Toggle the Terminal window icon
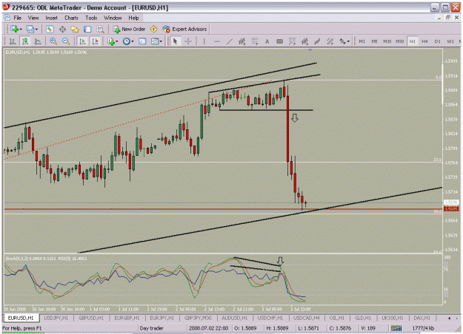This screenshot has width=463, height=334. (x=87, y=29)
